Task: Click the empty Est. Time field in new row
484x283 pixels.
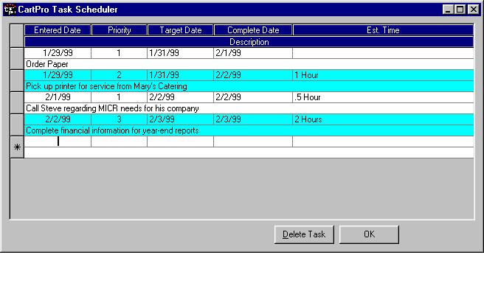Action: [x=383, y=141]
